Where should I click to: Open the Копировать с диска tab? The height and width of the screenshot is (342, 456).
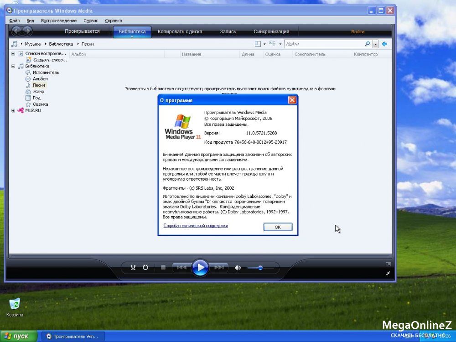(x=180, y=32)
